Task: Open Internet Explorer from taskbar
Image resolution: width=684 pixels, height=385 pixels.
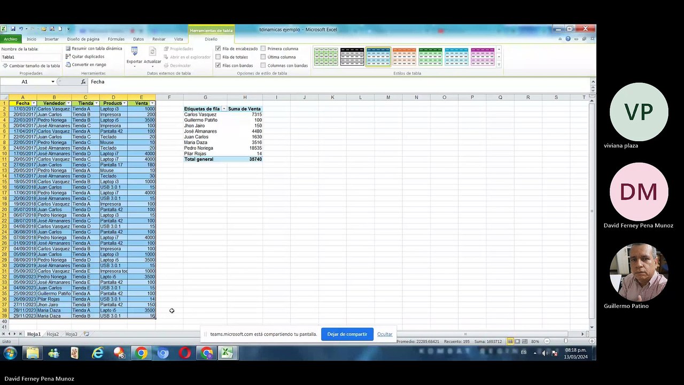Action: 97,353
